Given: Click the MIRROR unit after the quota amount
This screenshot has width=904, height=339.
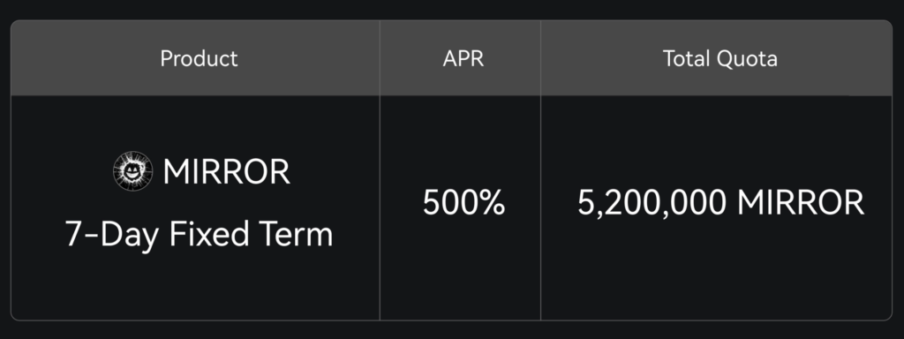Looking at the screenshot, I should pos(801,203).
